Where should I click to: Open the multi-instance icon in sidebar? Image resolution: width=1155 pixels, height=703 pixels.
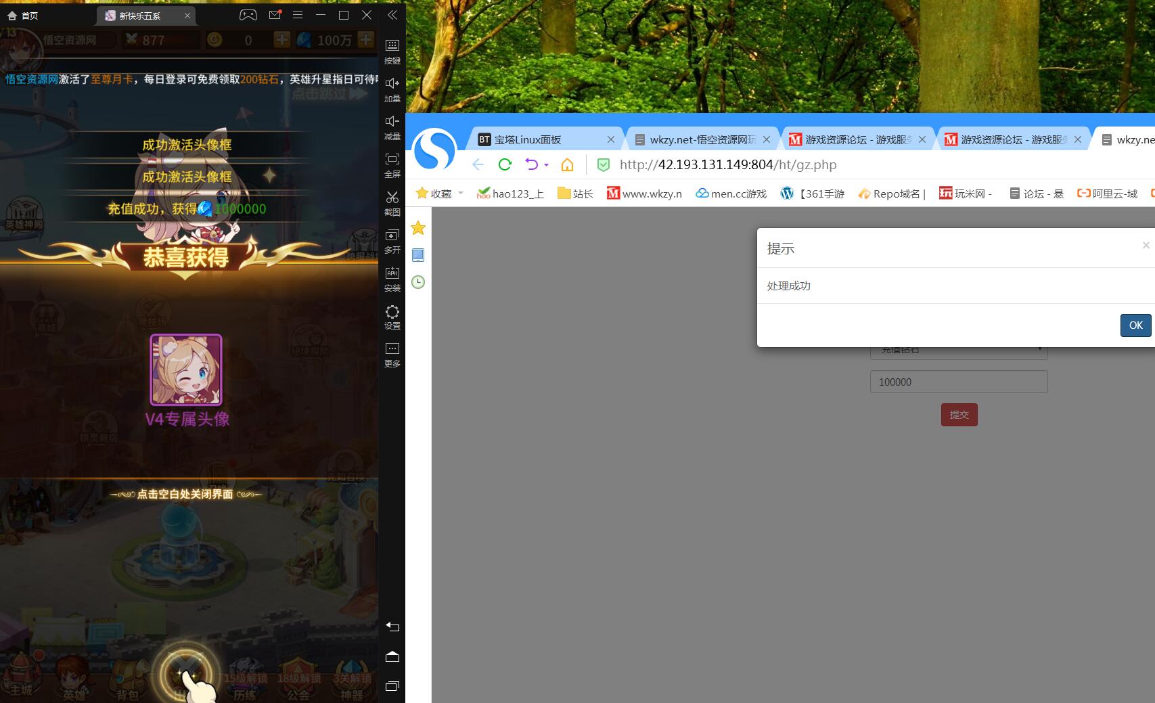(x=392, y=235)
